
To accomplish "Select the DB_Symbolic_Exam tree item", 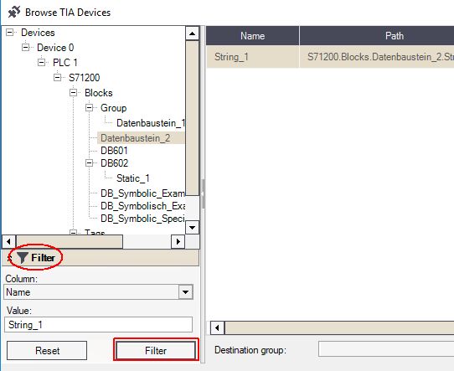I will click(x=142, y=193).
